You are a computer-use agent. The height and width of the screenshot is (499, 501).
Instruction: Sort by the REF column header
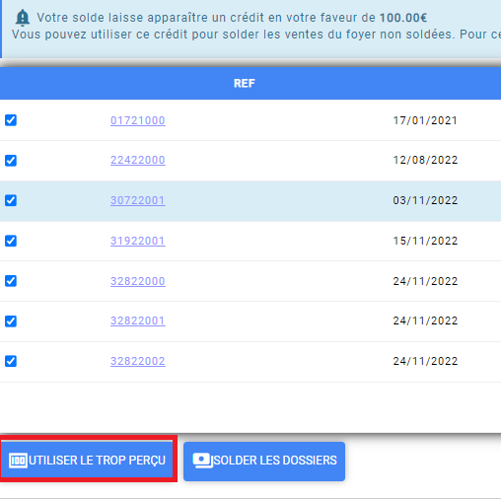[245, 83]
